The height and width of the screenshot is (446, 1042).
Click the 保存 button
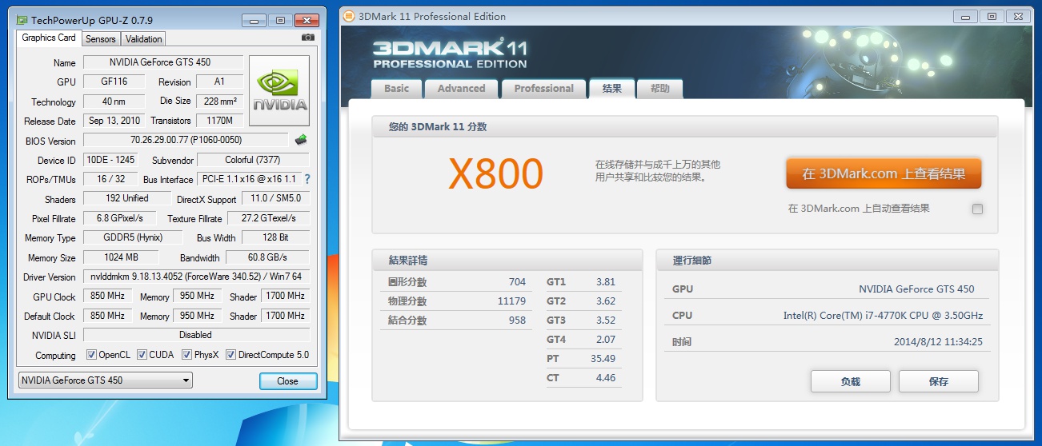(939, 381)
